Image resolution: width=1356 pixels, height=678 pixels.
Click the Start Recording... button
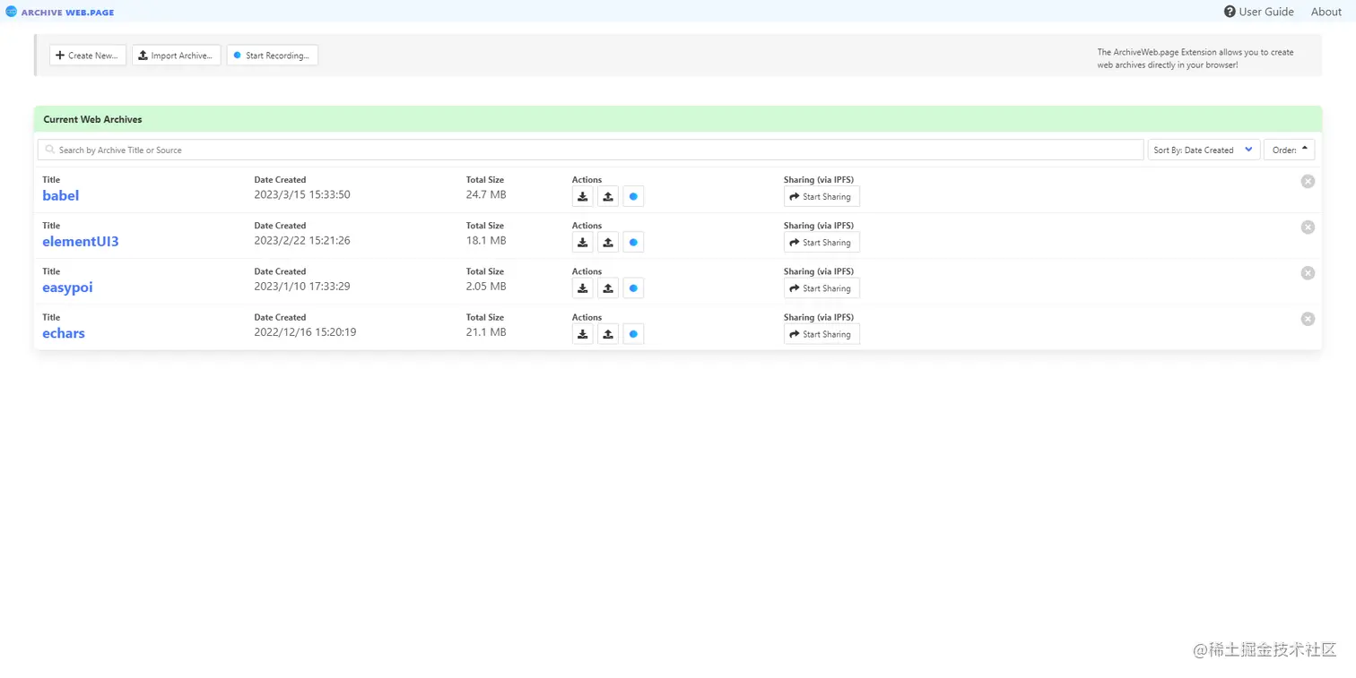point(273,56)
